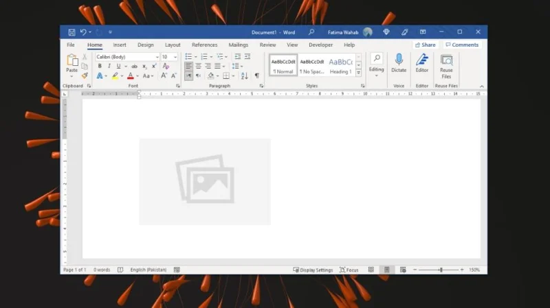Open the font size dropdown
This screenshot has height=308, width=550.
(x=175, y=57)
